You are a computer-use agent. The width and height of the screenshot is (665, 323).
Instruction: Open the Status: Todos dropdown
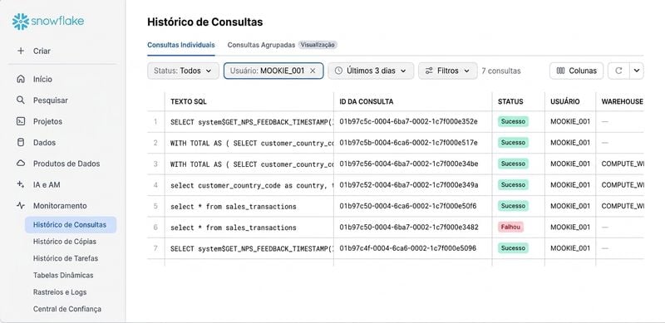(183, 71)
